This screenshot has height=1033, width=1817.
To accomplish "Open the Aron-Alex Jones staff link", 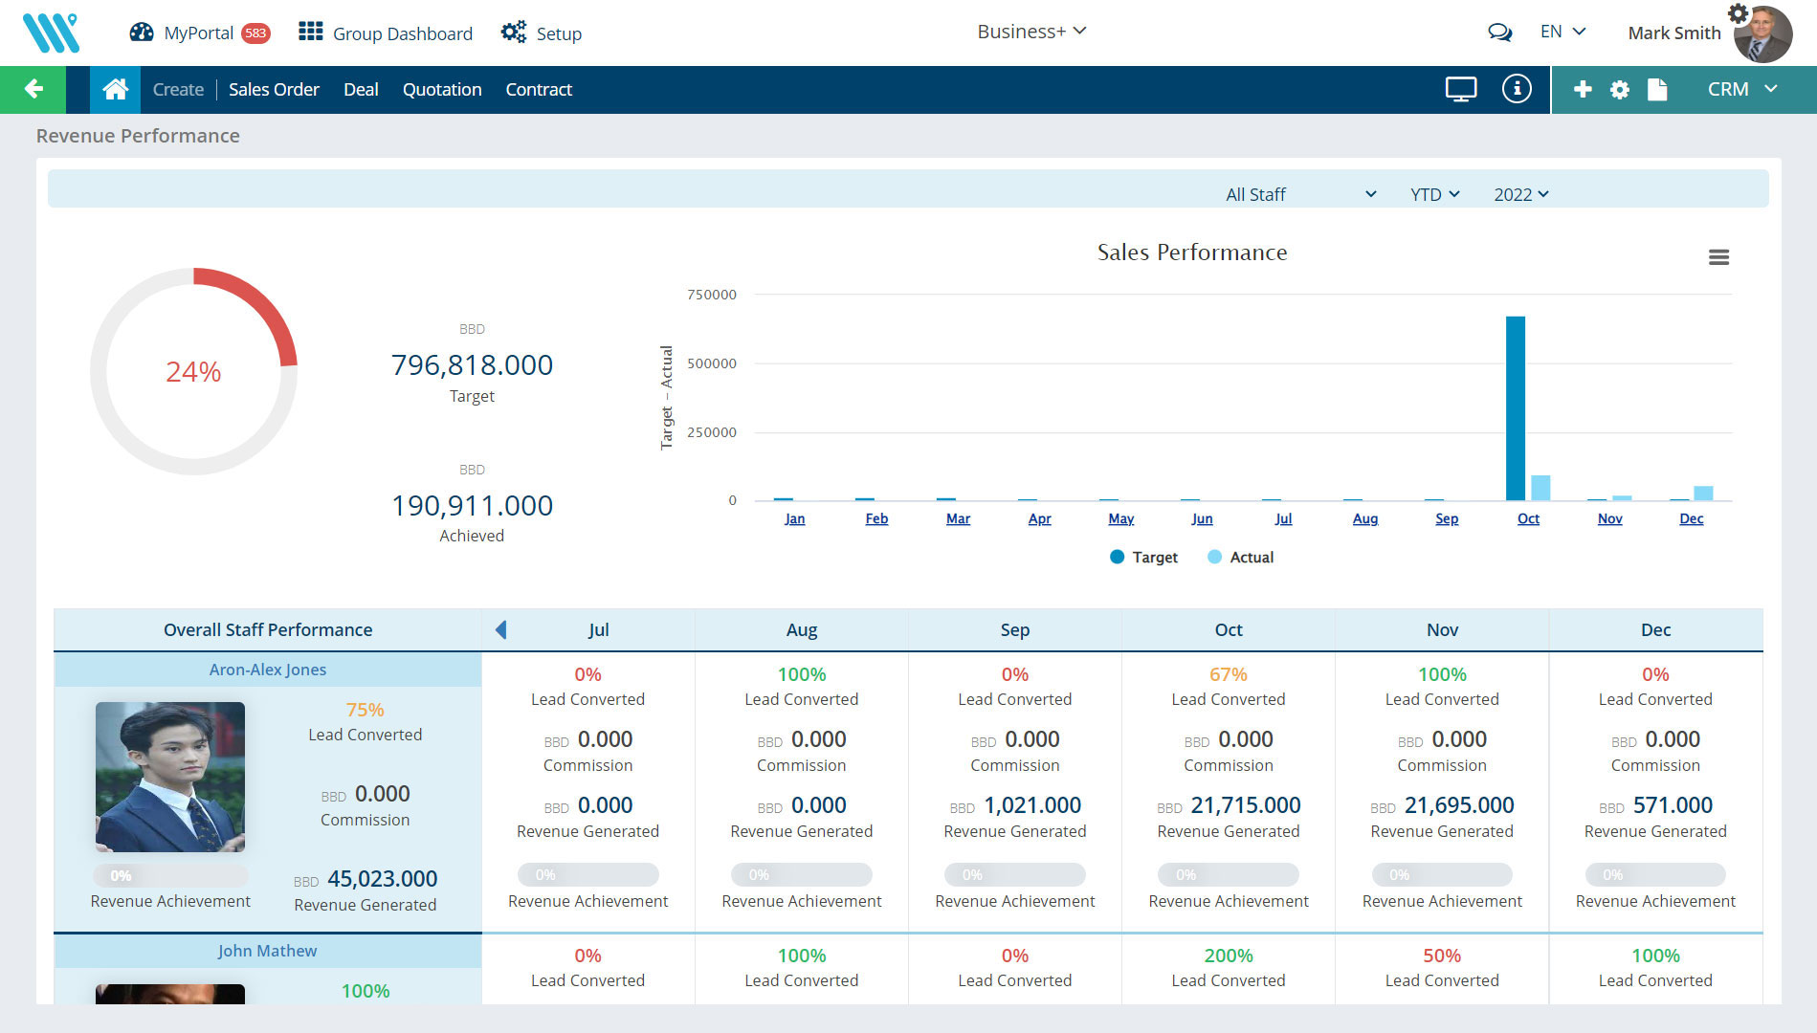I will (x=267, y=670).
